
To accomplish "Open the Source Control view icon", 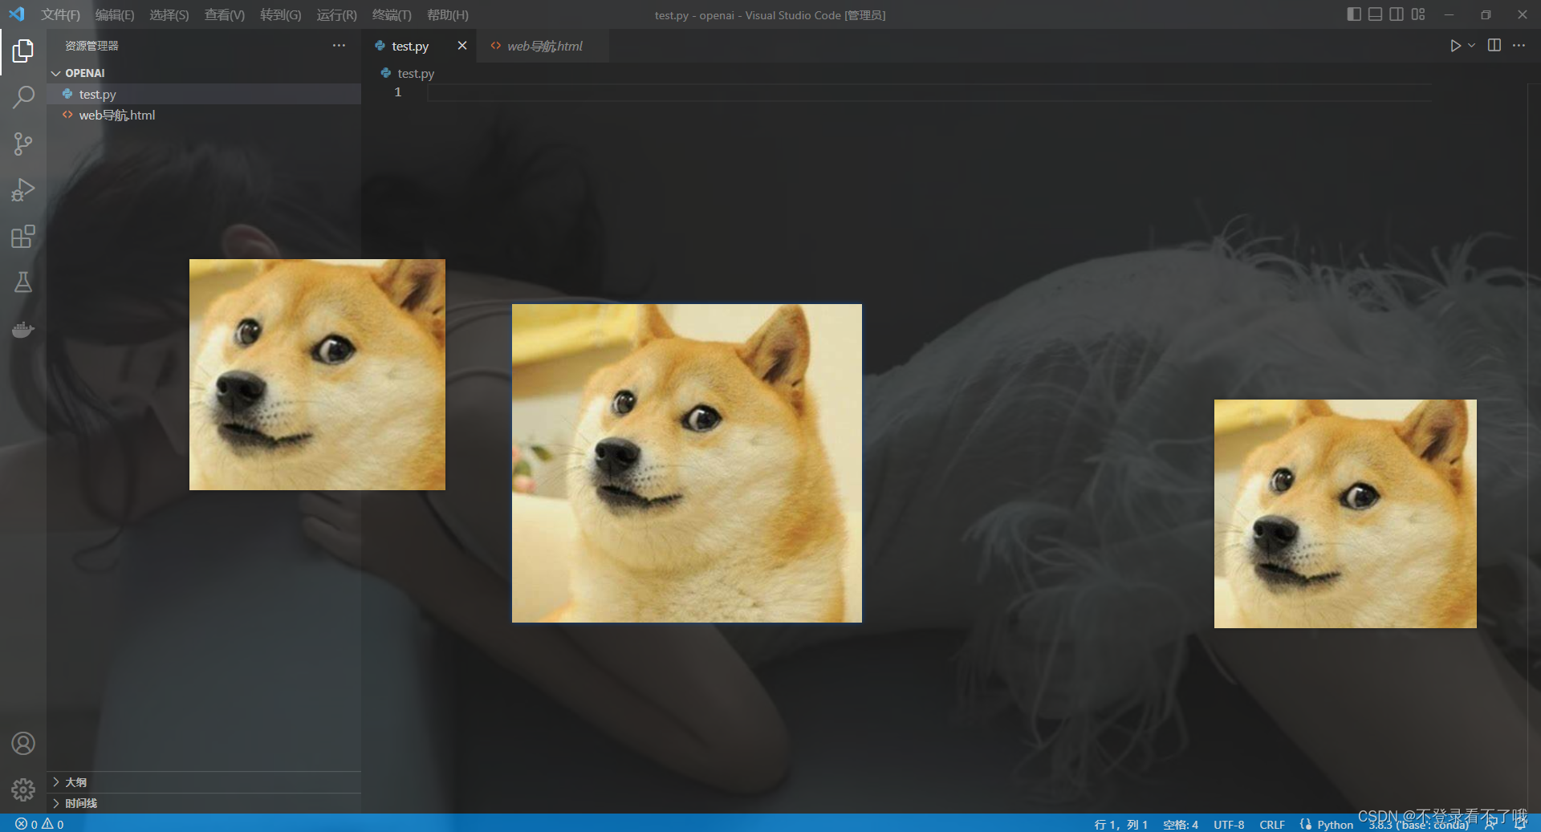I will pyautogui.click(x=23, y=144).
